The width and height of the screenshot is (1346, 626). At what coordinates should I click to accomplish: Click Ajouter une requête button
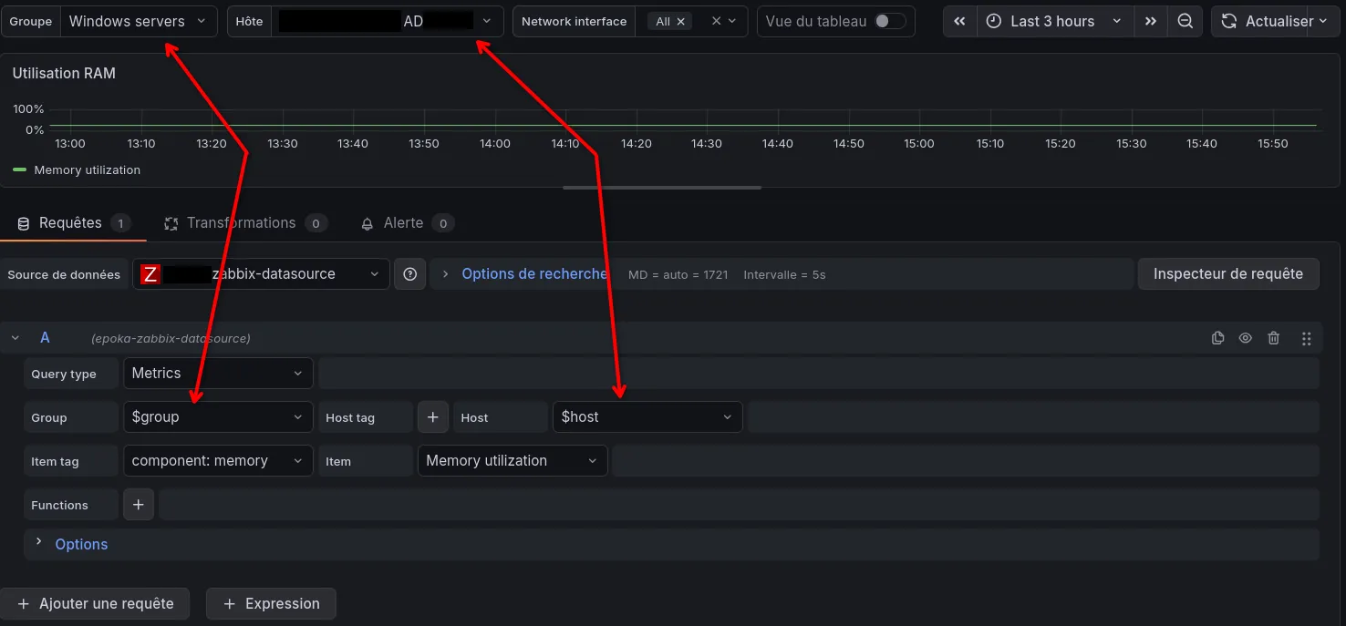[x=95, y=603]
